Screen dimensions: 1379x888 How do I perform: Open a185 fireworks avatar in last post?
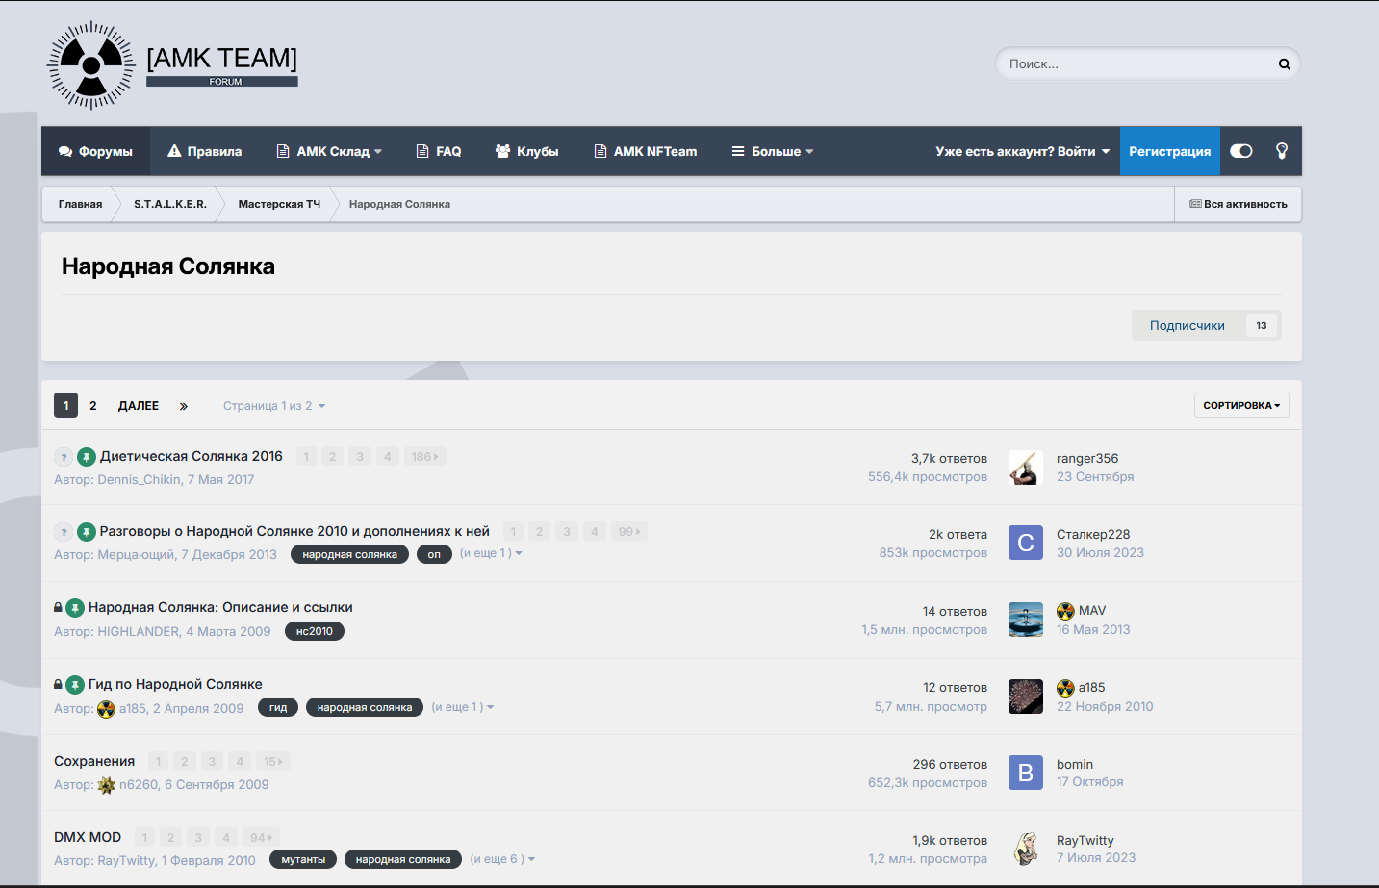pos(1026,697)
